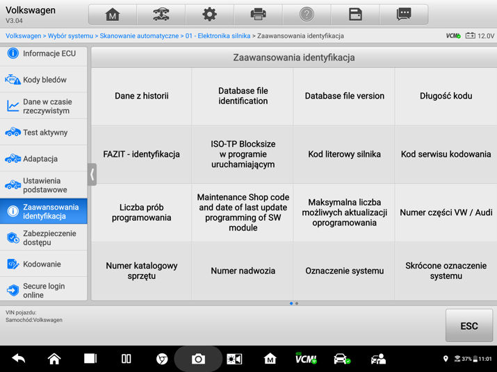Click the location pin status icon
This screenshot has height=372, width=497.
click(446, 359)
